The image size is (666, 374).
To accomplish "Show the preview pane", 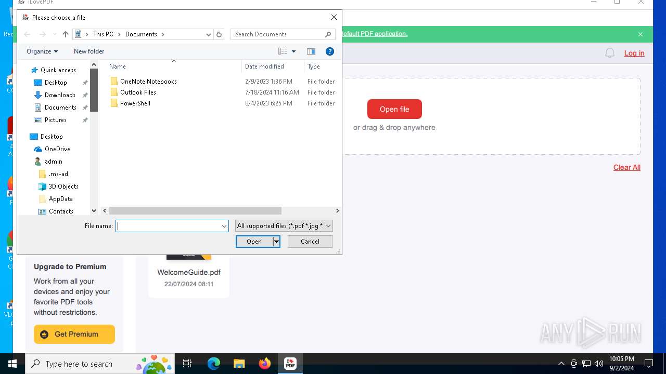I will (311, 51).
